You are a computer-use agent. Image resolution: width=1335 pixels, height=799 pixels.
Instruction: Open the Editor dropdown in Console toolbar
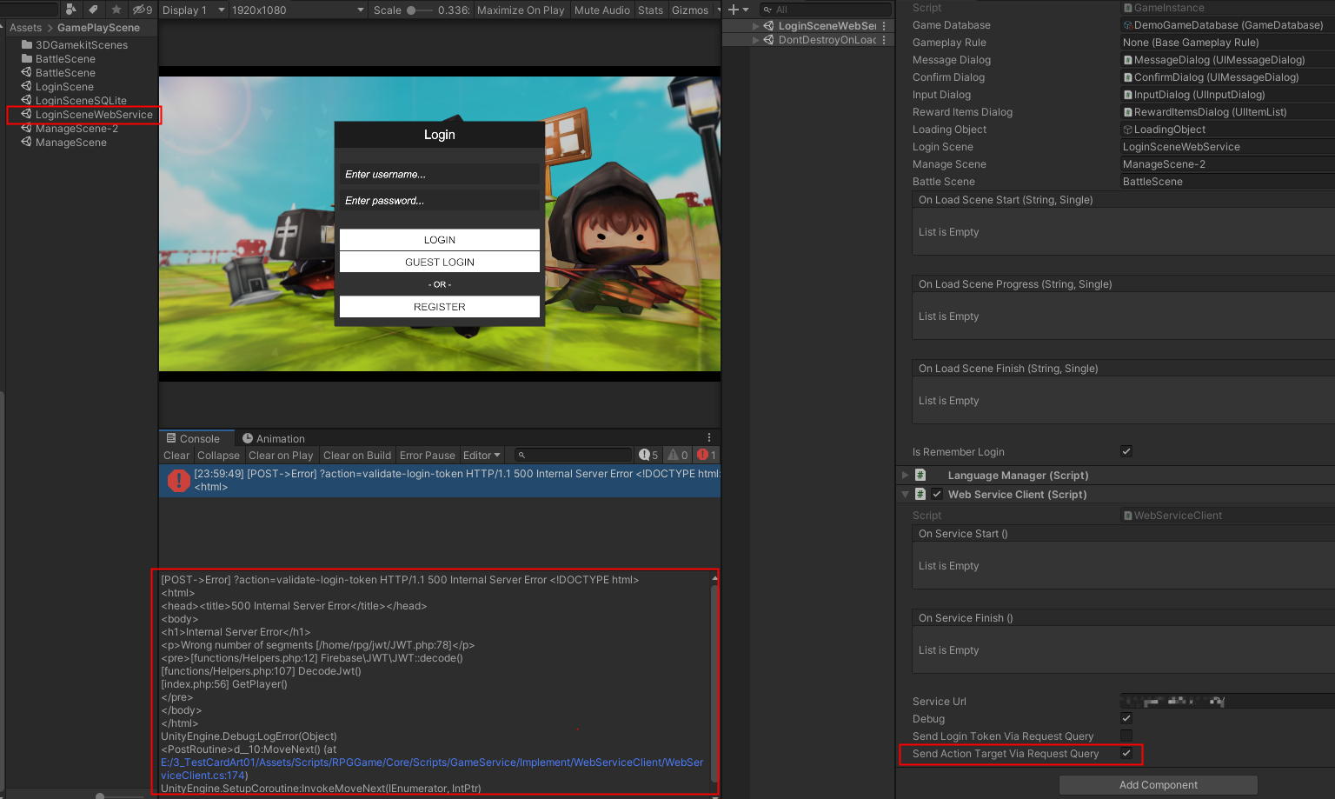tap(482, 455)
